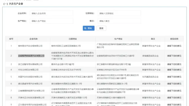Viewport: 189px width, 106px height.
Task: Click production address 金仓路10号3幢
Action: pos(114,64)
